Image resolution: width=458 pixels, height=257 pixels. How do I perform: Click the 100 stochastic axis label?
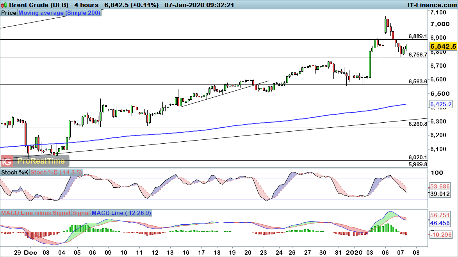click(437, 173)
